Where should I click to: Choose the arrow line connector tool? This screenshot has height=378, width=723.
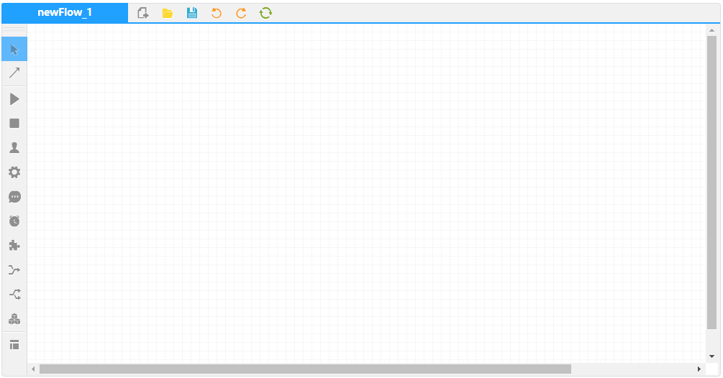(x=14, y=73)
